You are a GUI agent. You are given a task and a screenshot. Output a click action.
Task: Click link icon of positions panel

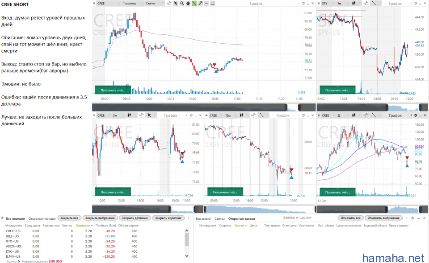click(x=3, y=218)
